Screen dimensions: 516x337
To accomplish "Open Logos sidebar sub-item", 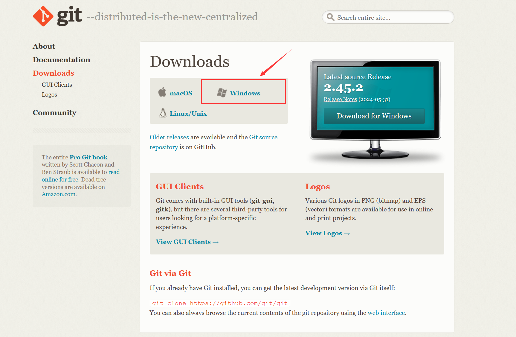I will (49, 95).
